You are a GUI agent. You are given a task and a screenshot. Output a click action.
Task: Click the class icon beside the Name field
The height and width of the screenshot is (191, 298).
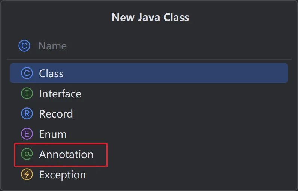[x=24, y=46]
